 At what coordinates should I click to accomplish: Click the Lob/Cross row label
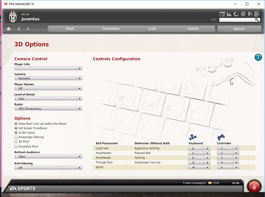pos(102,148)
